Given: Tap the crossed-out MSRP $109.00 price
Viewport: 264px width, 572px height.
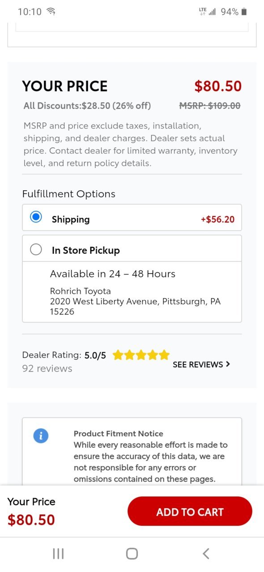Looking at the screenshot, I should click(x=210, y=106).
